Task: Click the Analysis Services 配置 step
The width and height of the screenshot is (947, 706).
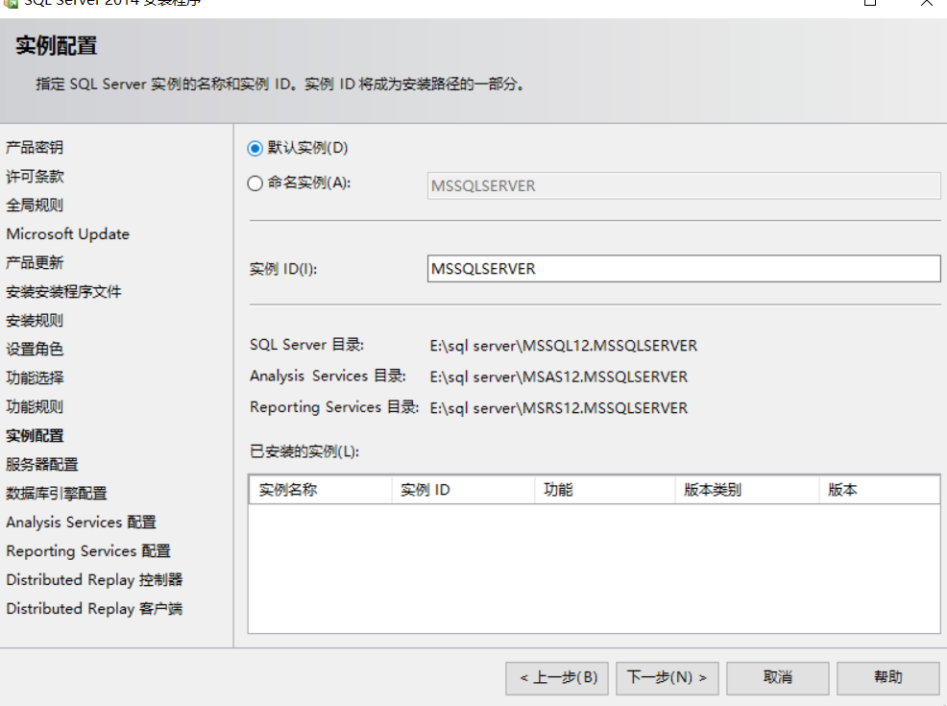Action: pos(81,523)
